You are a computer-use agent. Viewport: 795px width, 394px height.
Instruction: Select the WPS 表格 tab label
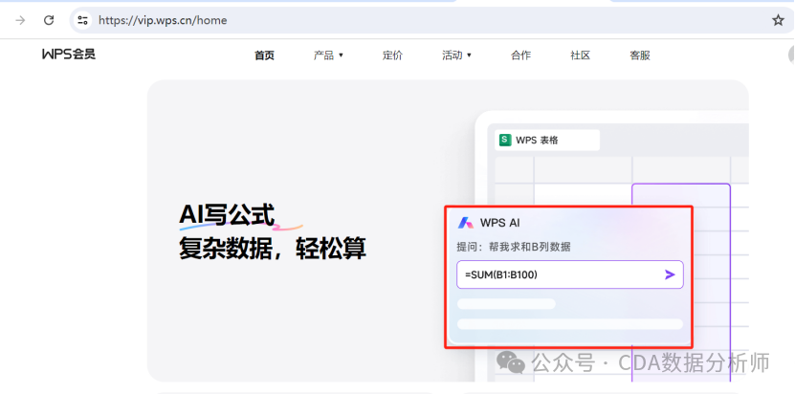coord(537,140)
